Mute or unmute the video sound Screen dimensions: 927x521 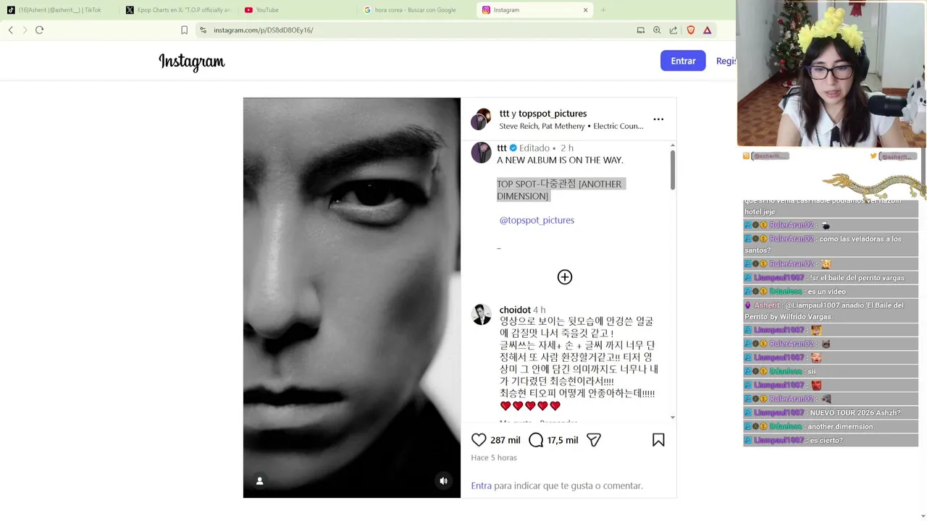(x=443, y=481)
